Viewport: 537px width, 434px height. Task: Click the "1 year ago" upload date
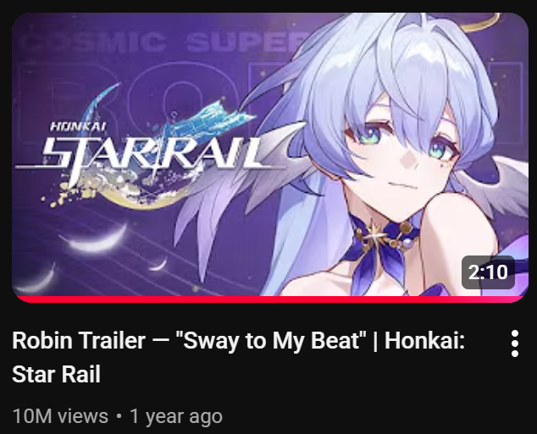pyautogui.click(x=176, y=416)
